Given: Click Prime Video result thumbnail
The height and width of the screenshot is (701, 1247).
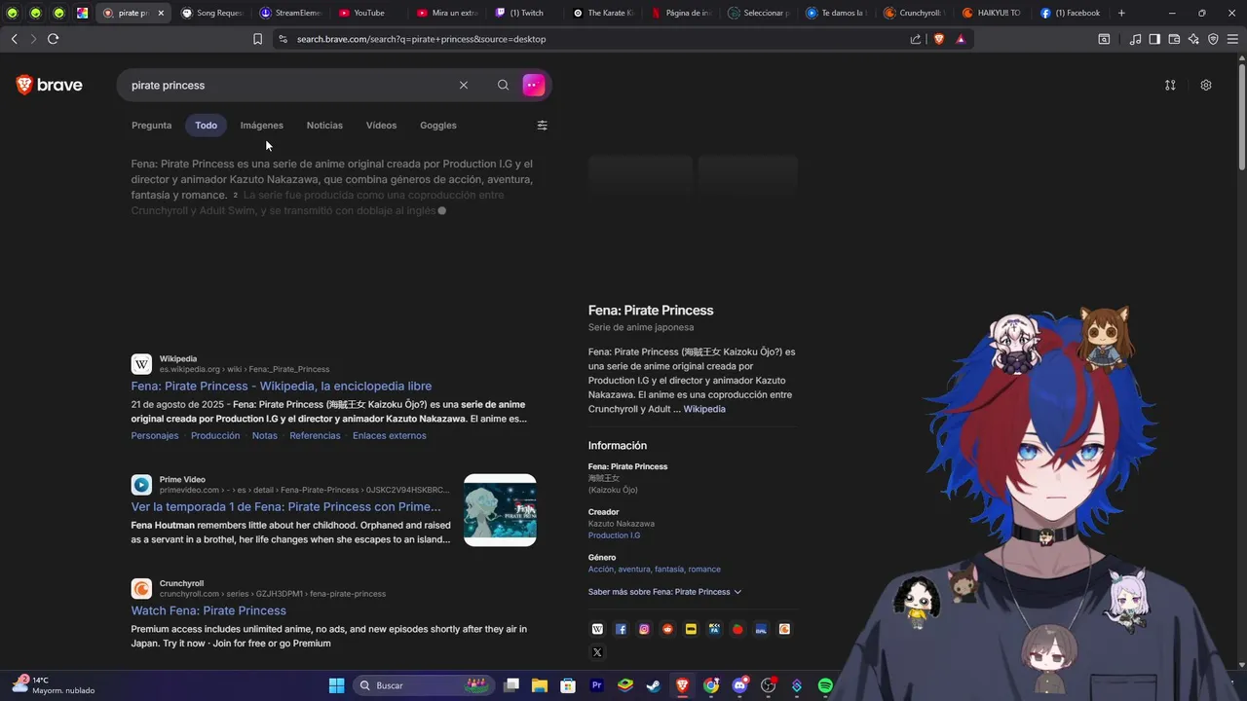Looking at the screenshot, I should 500,510.
